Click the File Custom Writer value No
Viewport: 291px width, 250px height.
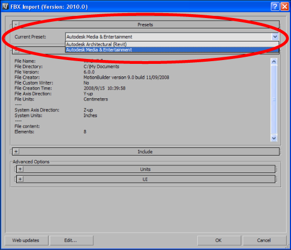[x=86, y=83]
